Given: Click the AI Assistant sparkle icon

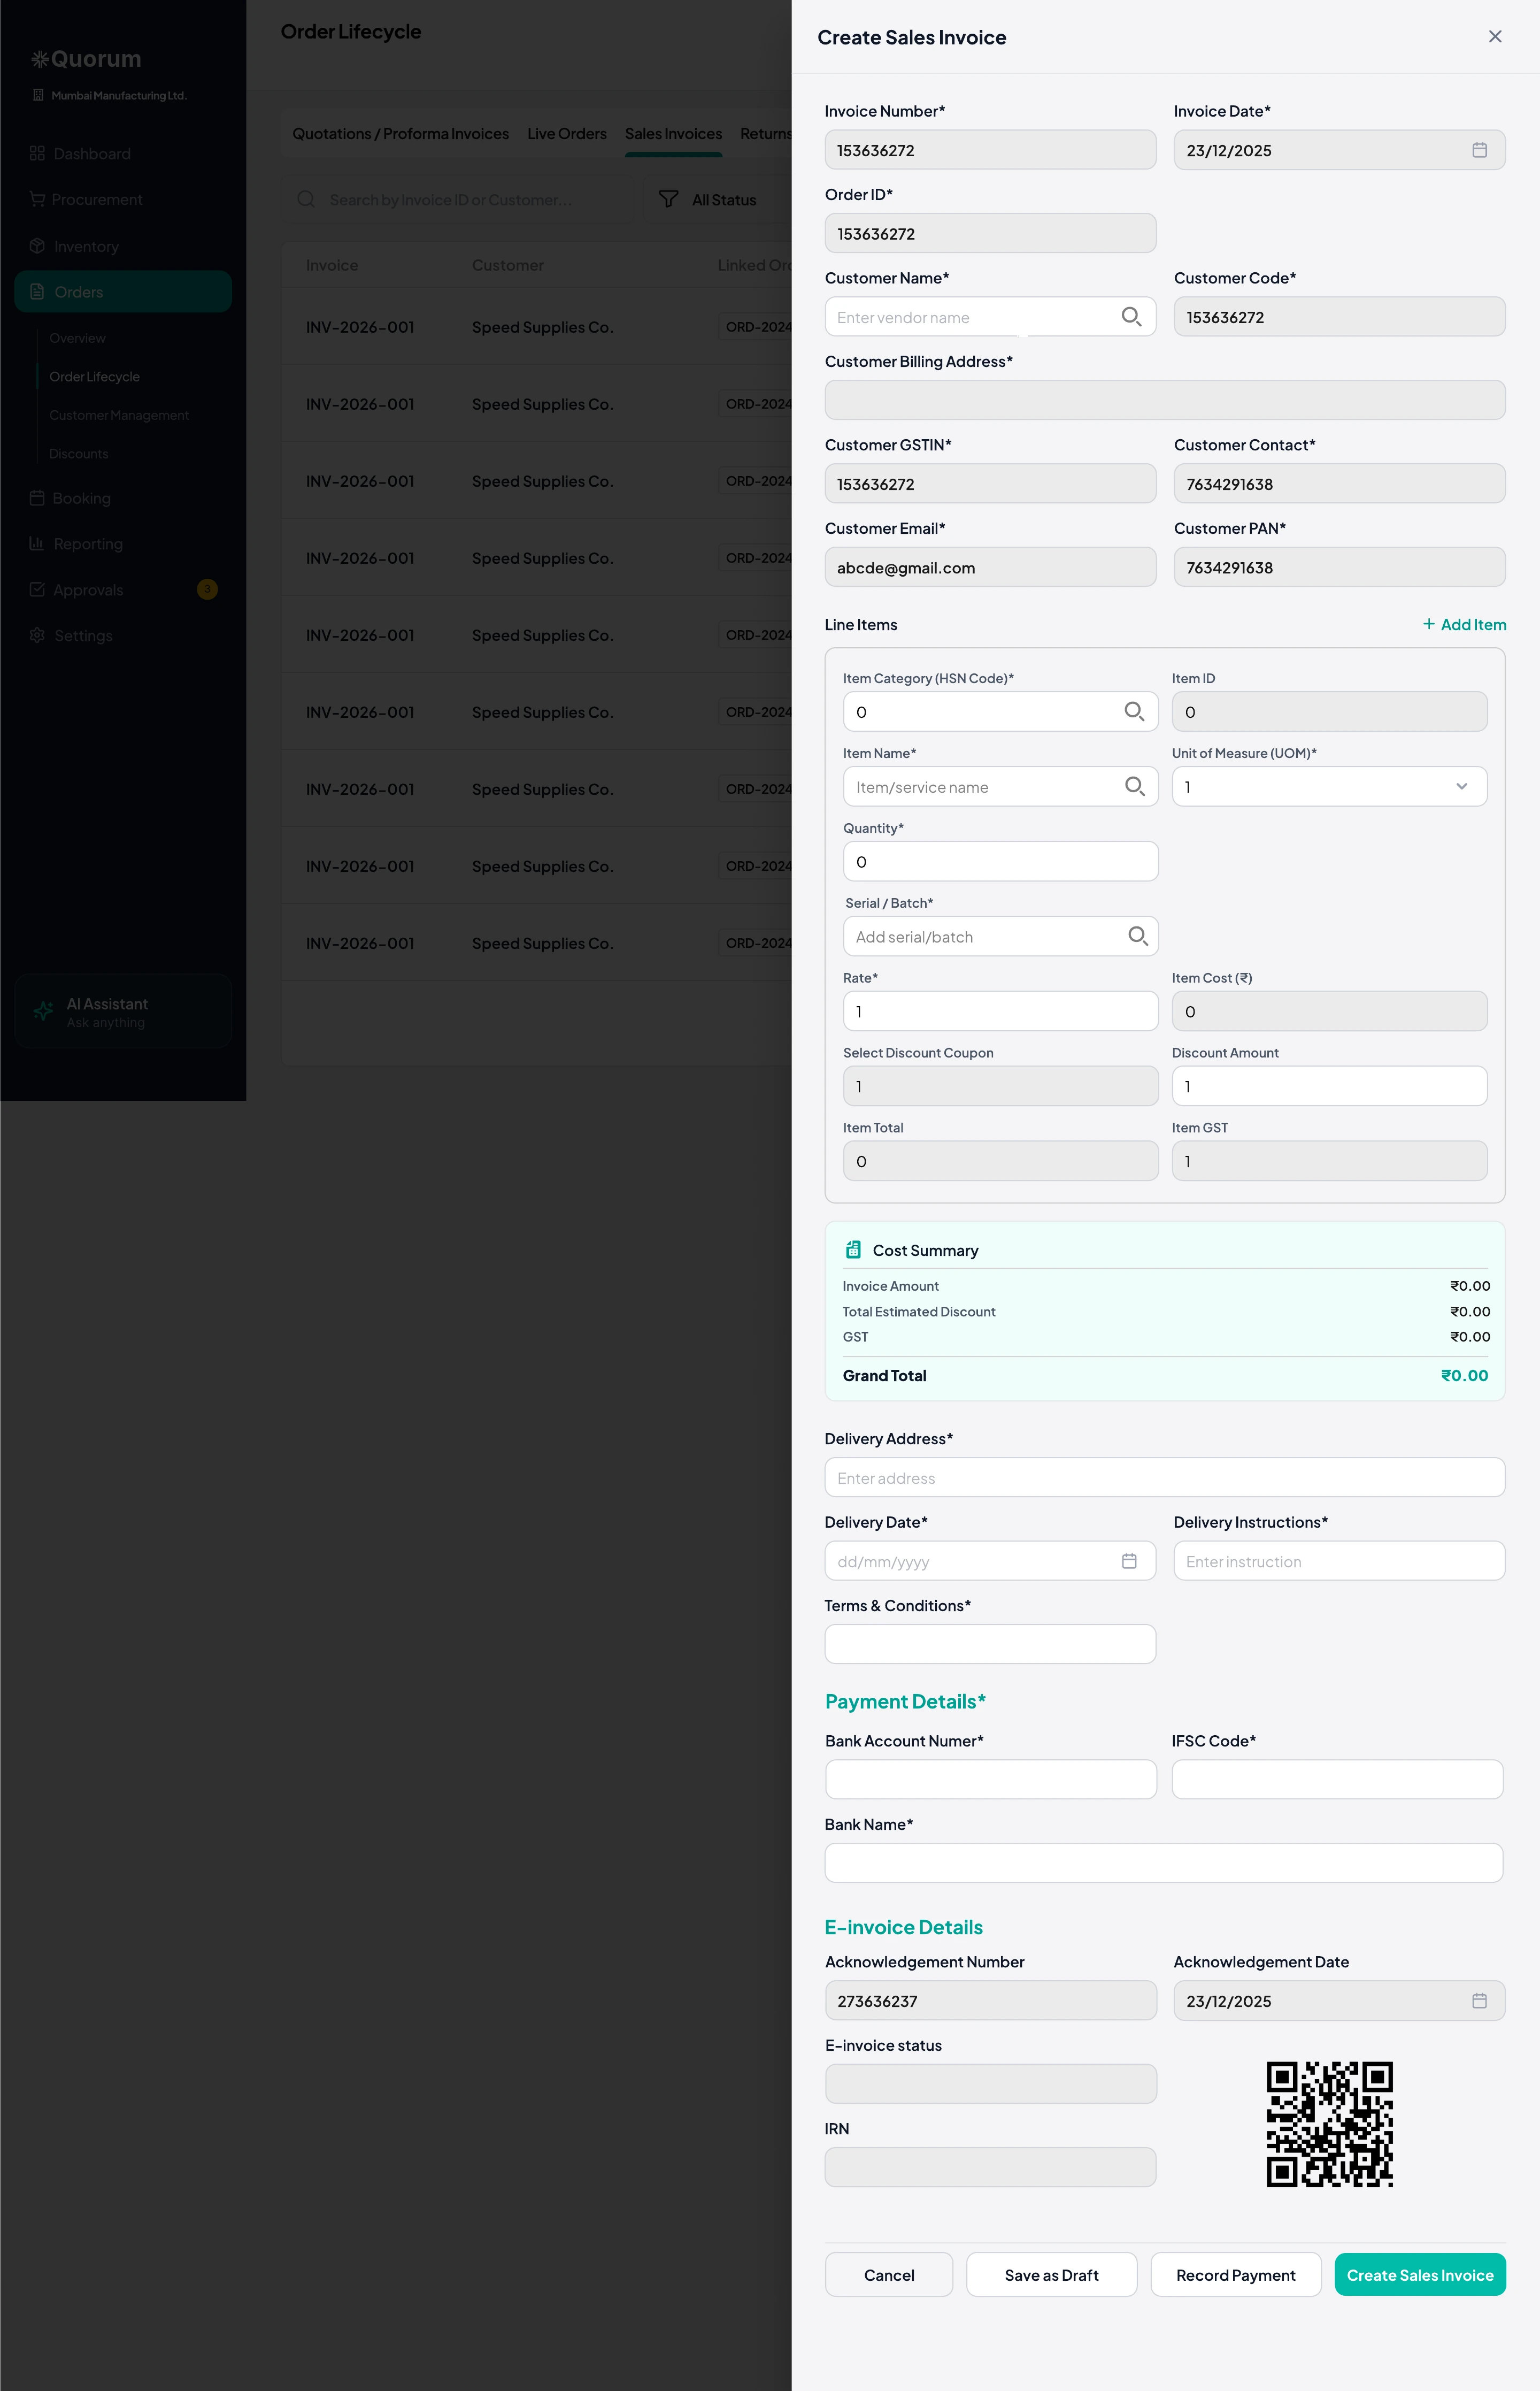Looking at the screenshot, I should click(43, 1011).
